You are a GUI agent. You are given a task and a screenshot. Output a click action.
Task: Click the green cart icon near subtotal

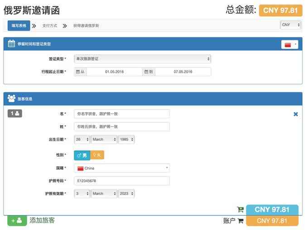[x=240, y=210]
